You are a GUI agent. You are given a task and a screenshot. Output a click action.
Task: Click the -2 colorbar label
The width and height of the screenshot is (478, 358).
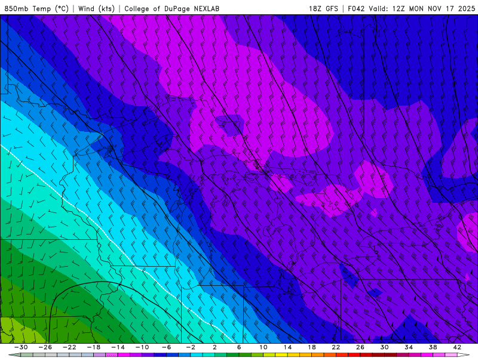point(191,347)
